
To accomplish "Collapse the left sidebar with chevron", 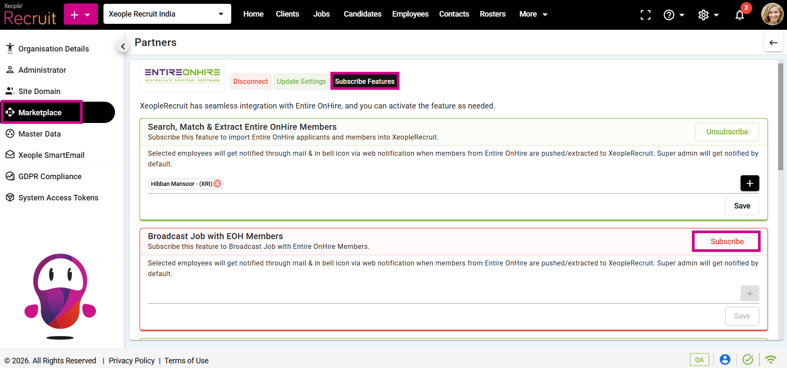I will 123,46.
